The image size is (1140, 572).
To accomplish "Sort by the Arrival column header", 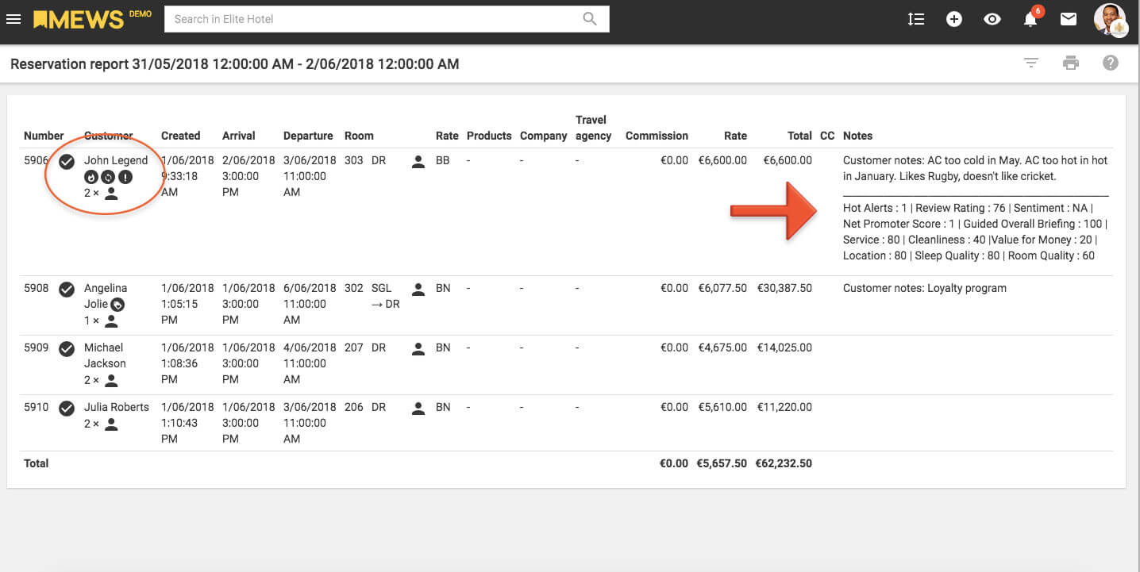I will pyautogui.click(x=238, y=136).
